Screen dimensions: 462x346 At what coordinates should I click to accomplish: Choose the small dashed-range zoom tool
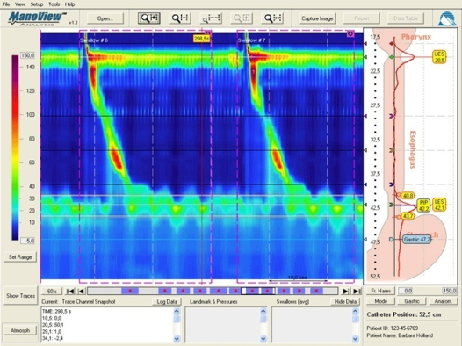(x=211, y=18)
